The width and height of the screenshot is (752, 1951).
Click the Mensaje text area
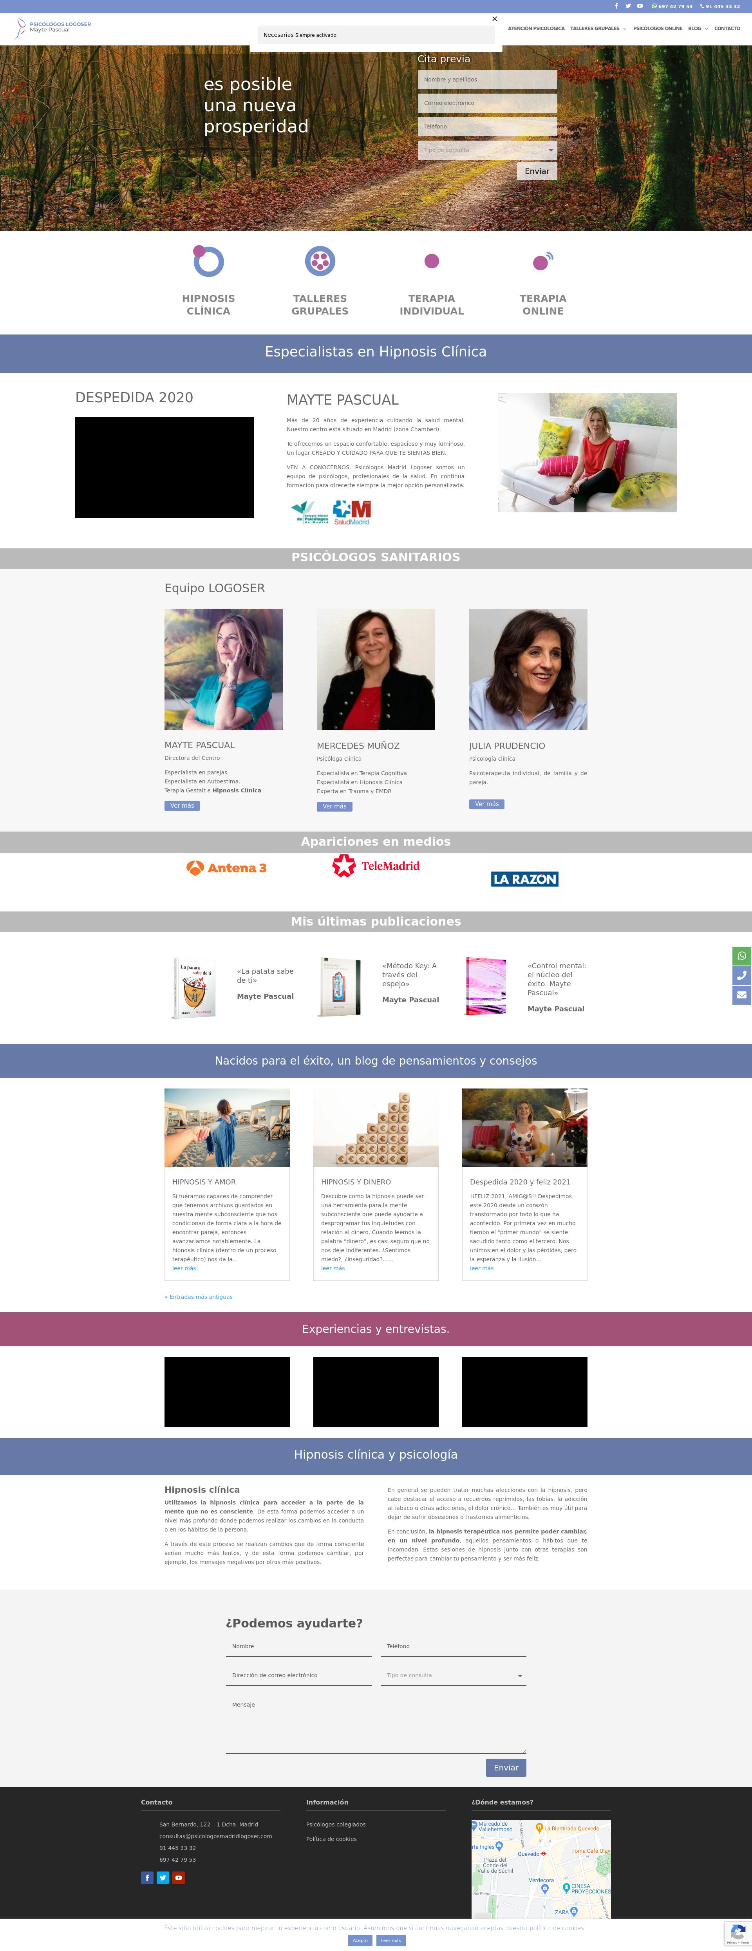376,1725
